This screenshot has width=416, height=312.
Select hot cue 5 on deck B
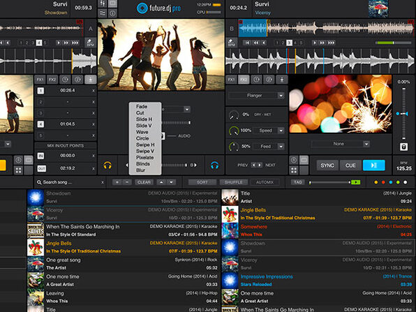click(301, 43)
